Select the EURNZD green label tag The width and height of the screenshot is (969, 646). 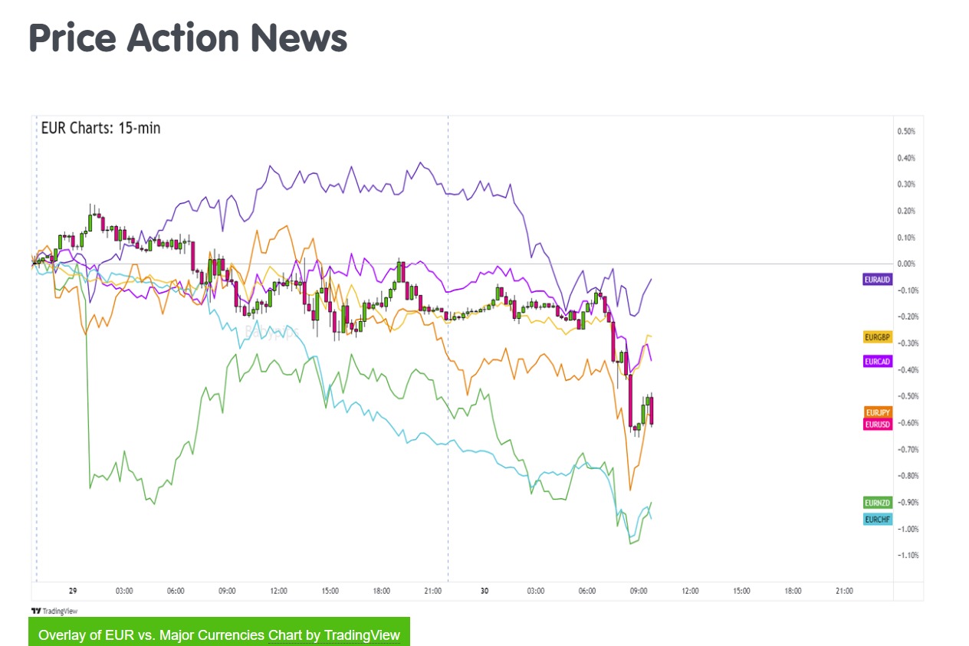tap(878, 503)
